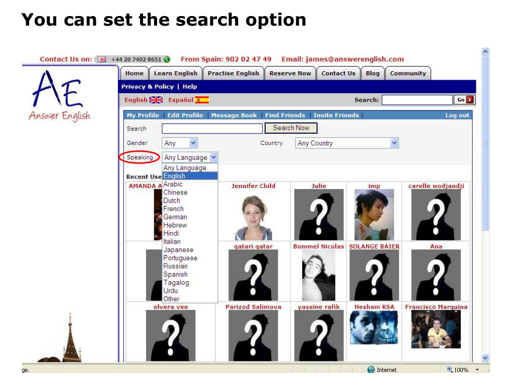Click the Spanish flag icon next to Español
This screenshot has width=514, height=385.
click(x=202, y=100)
